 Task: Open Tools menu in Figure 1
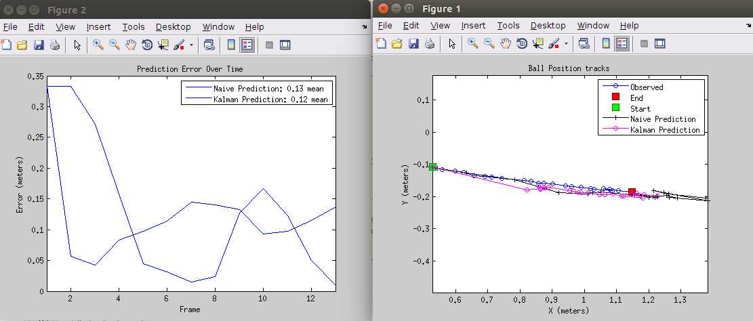(x=508, y=26)
